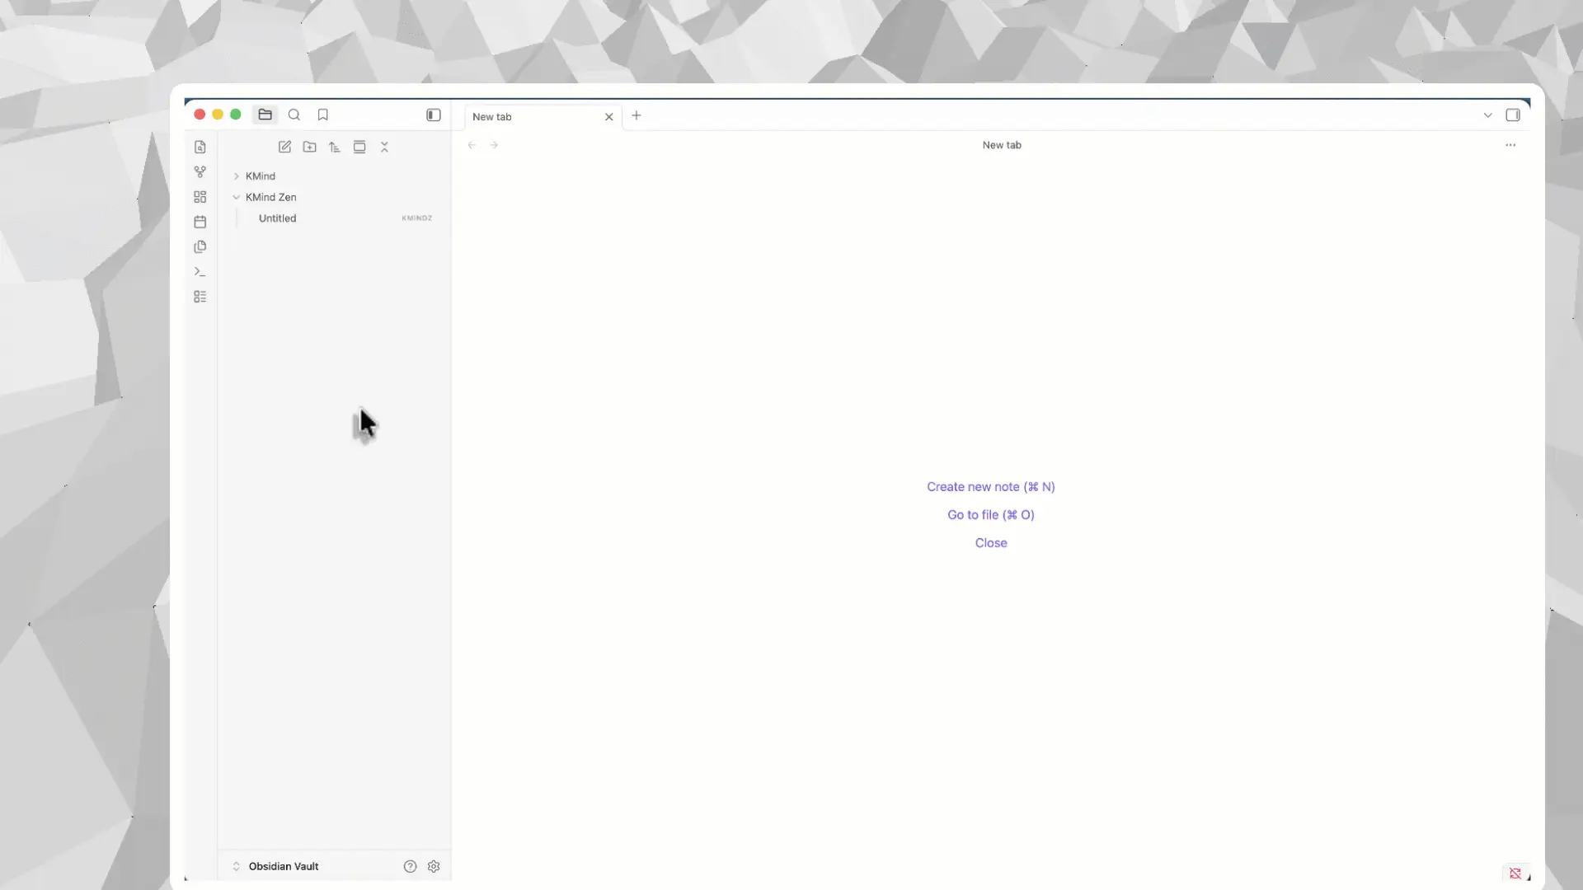This screenshot has height=890, width=1583.
Task: Open tab list dropdown chevron
Action: (1488, 115)
